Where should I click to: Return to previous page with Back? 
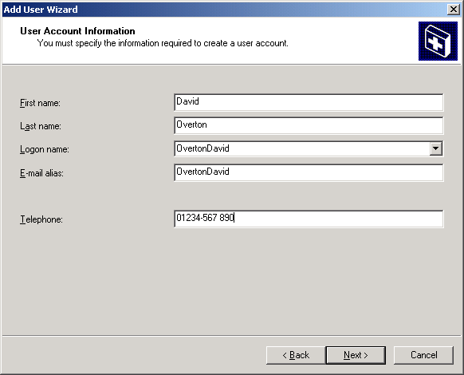(x=296, y=355)
